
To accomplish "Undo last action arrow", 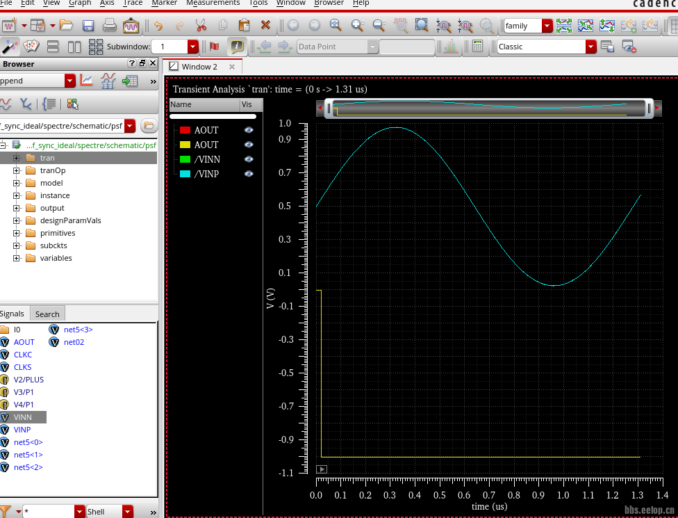I will [x=158, y=26].
